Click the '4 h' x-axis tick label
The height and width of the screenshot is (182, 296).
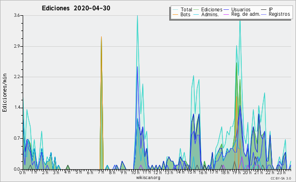point(67,173)
